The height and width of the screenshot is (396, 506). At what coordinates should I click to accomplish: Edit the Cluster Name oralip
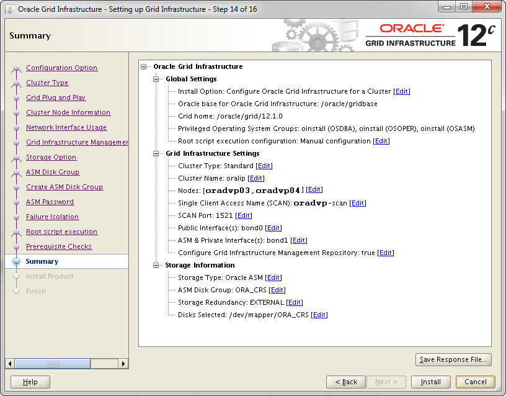[256, 178]
